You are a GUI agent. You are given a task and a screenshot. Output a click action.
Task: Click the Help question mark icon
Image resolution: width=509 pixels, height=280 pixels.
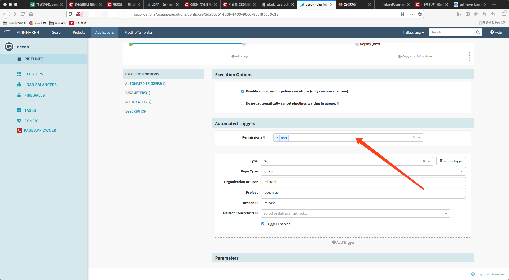pyautogui.click(x=492, y=32)
